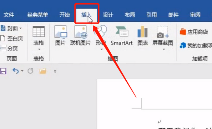Expand the 表格 dropdown arrow
The height and width of the screenshot is (129, 212).
coord(39,50)
